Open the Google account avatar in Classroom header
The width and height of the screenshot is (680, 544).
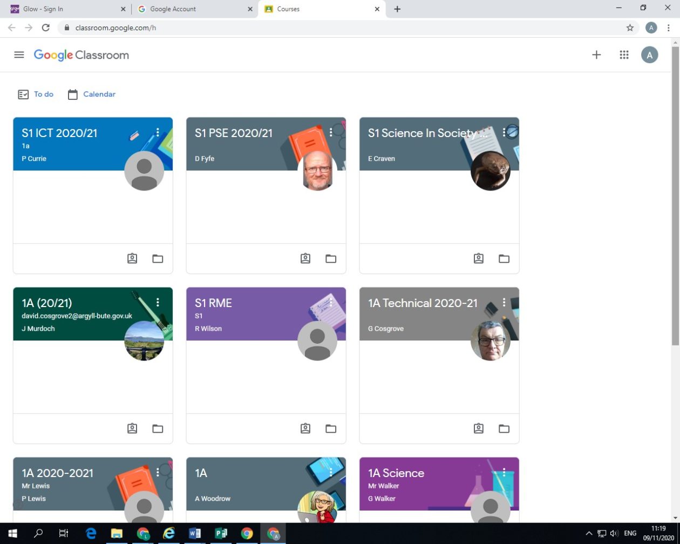(x=649, y=55)
